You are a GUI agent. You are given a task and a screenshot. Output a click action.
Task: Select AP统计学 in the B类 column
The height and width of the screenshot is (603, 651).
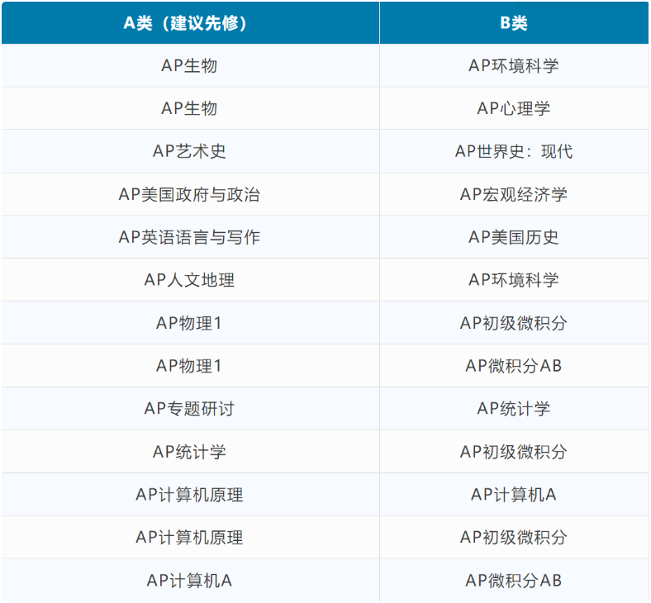pyautogui.click(x=514, y=408)
